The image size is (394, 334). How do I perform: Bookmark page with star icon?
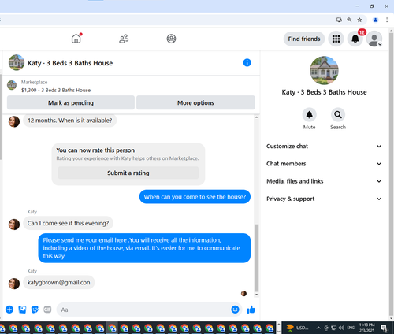pyautogui.click(x=359, y=20)
